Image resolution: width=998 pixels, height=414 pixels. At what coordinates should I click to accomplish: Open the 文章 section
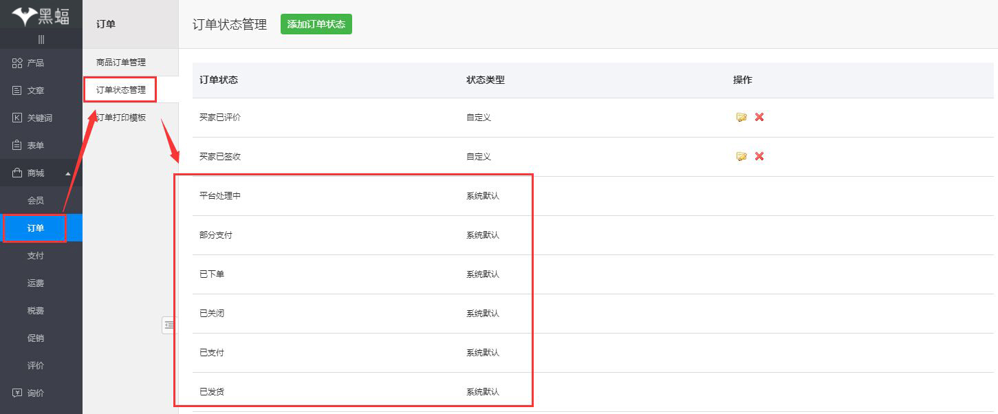(35, 91)
